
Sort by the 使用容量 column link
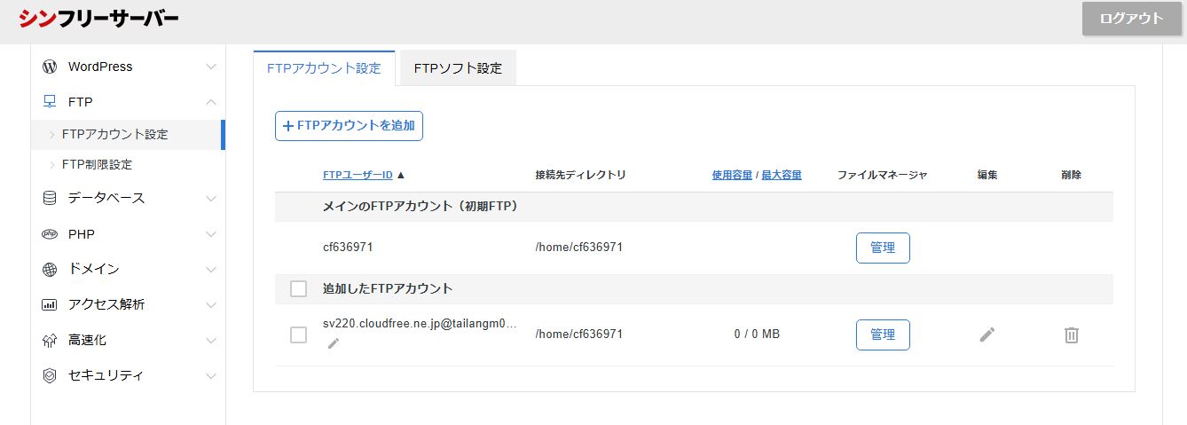(x=732, y=175)
